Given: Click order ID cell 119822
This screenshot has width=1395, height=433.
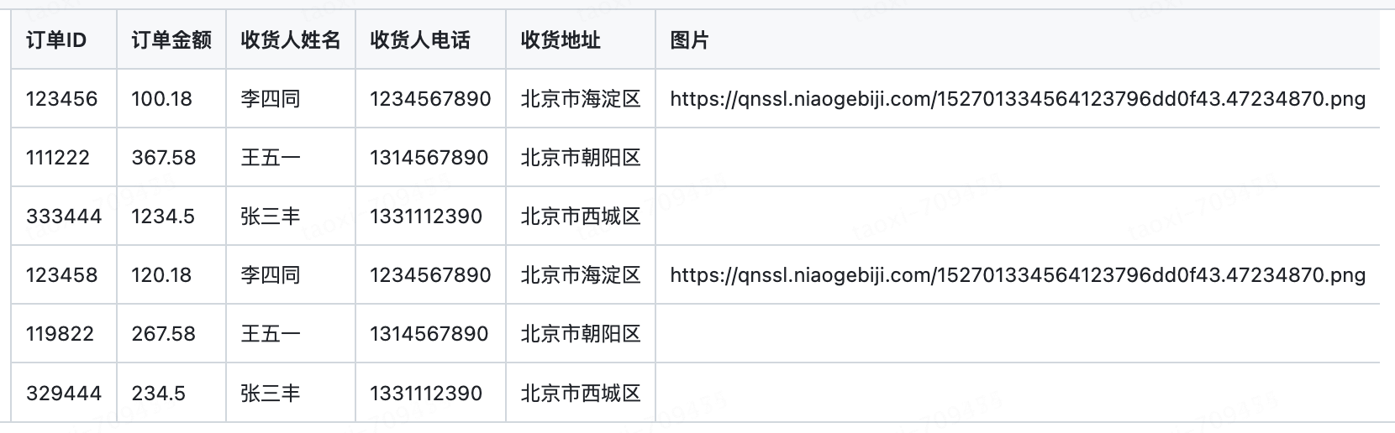Looking at the screenshot, I should (60, 334).
